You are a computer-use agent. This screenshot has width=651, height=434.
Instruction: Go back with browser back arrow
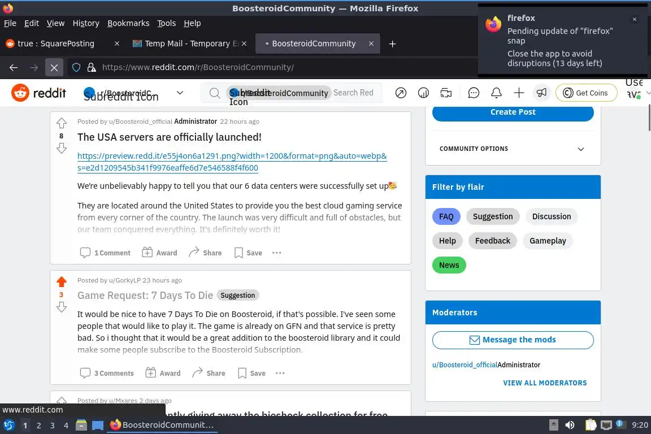pos(14,67)
